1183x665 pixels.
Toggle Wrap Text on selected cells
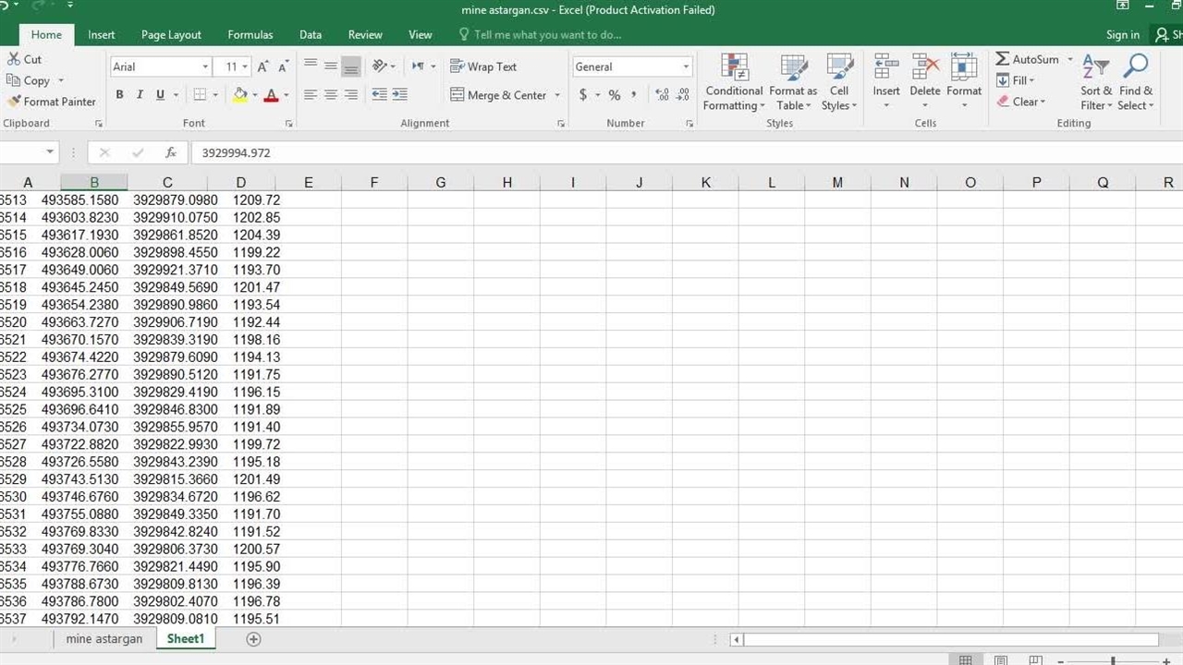click(x=483, y=66)
